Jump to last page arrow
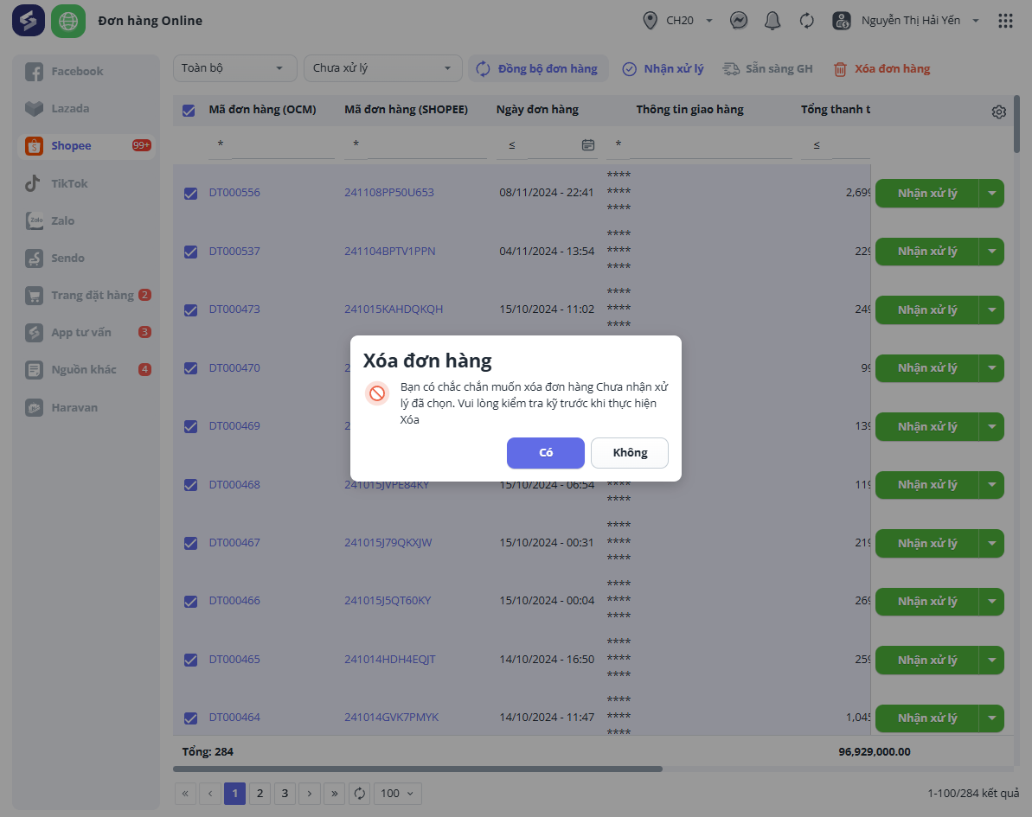 click(x=335, y=794)
